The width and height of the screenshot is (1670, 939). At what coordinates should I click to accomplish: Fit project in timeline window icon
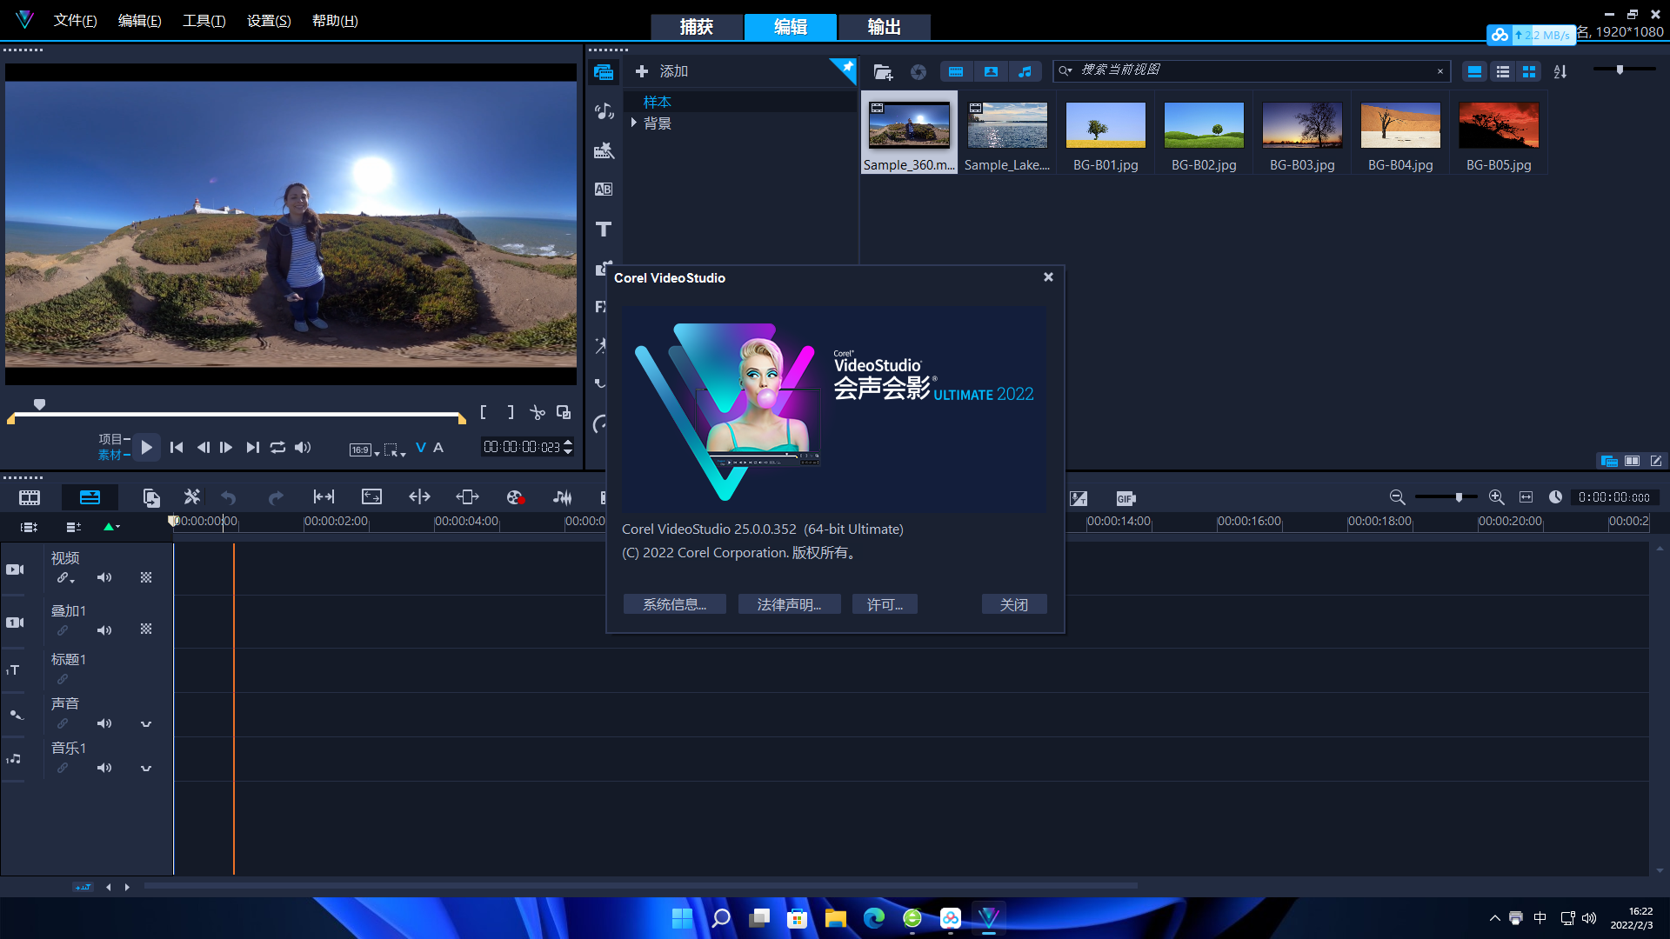pos(1526,497)
